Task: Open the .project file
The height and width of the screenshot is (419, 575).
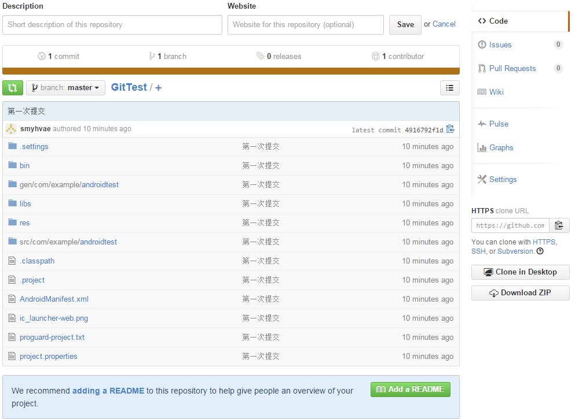Action: (32, 280)
